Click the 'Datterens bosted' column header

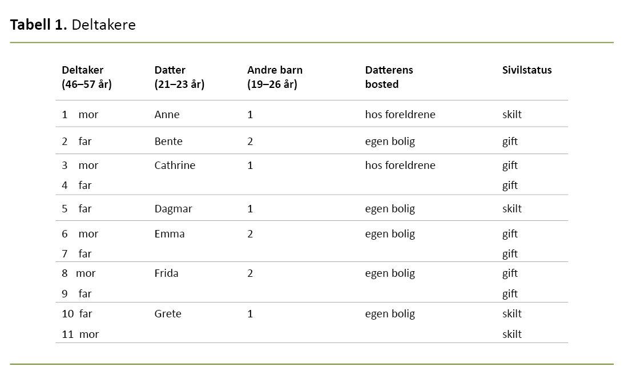click(389, 77)
